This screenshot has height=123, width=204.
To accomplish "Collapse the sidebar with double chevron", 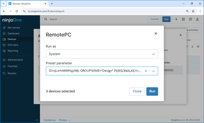I will click(x=37, y=120).
